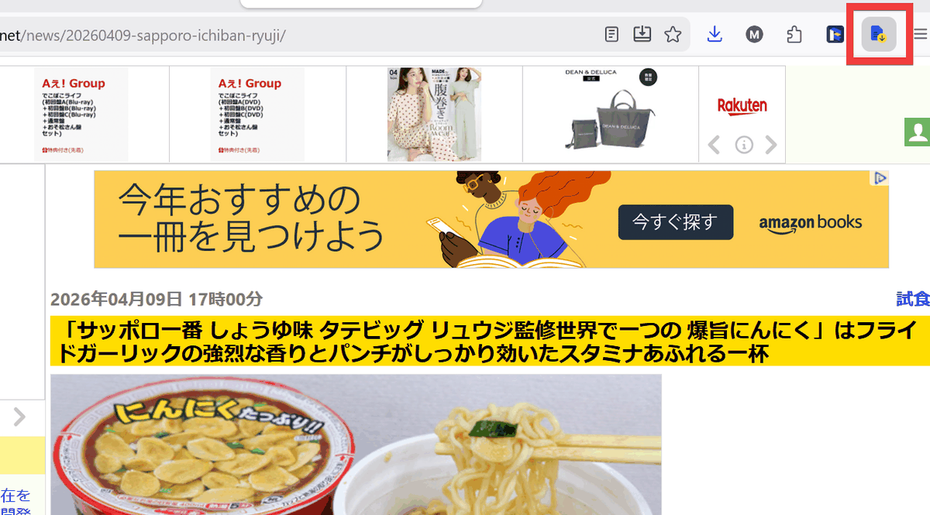Expand the left sidebar chevron arrow
Image resolution: width=930 pixels, height=515 pixels.
click(x=19, y=417)
